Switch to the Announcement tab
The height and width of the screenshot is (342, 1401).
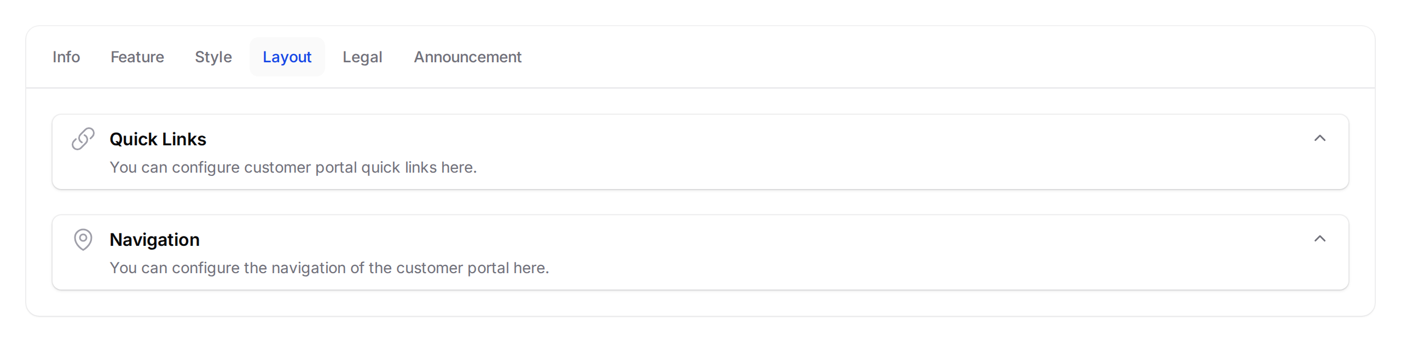point(467,57)
